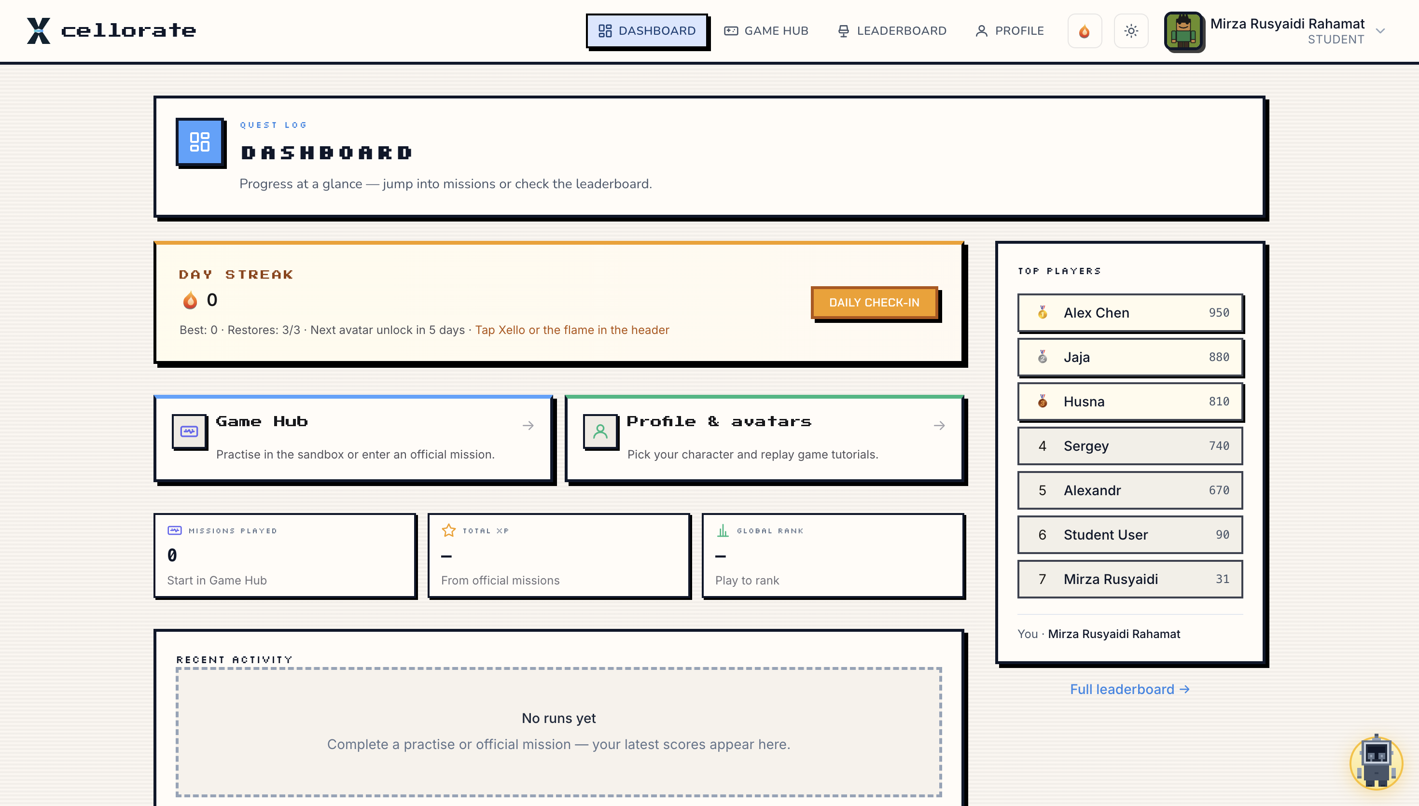This screenshot has height=806, width=1419.
Task: Click the Missions Played icon
Action: pos(174,530)
